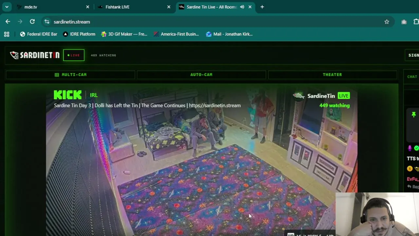Click the KICK logo on the stream
This screenshot has width=419, height=236.
68,95
